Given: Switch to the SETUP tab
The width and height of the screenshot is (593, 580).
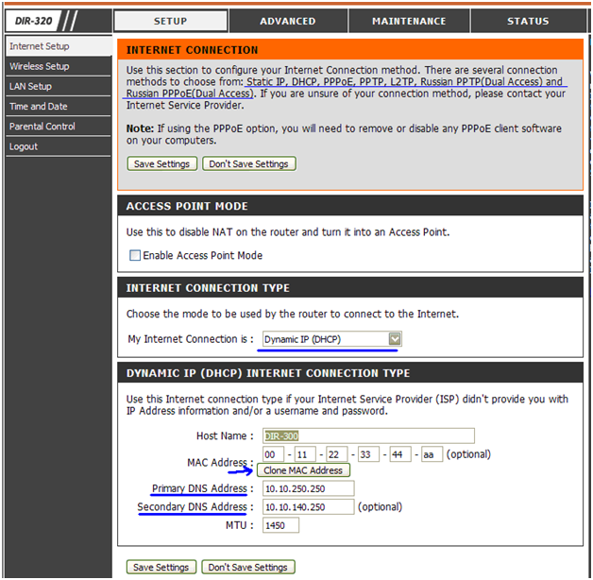Looking at the screenshot, I should [170, 21].
